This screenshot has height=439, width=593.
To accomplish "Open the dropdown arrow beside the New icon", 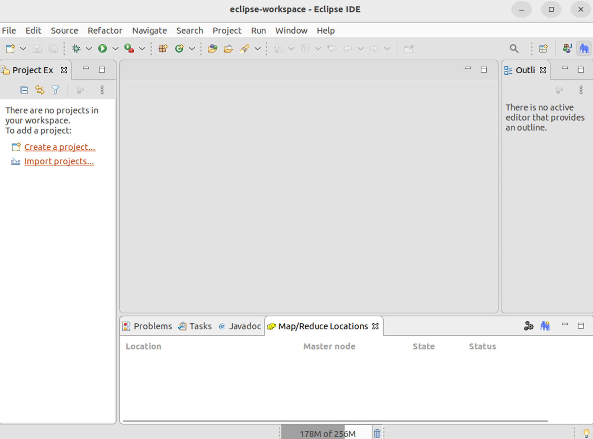I will [23, 49].
